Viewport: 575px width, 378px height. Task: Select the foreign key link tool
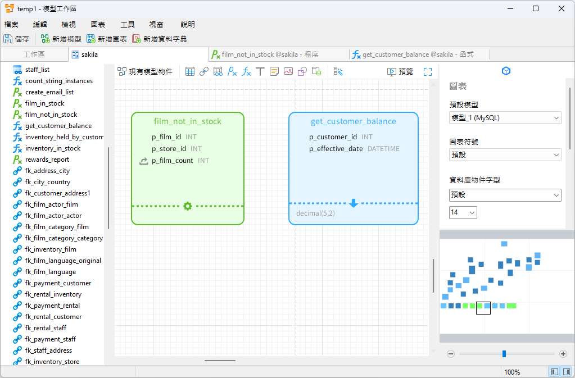204,71
